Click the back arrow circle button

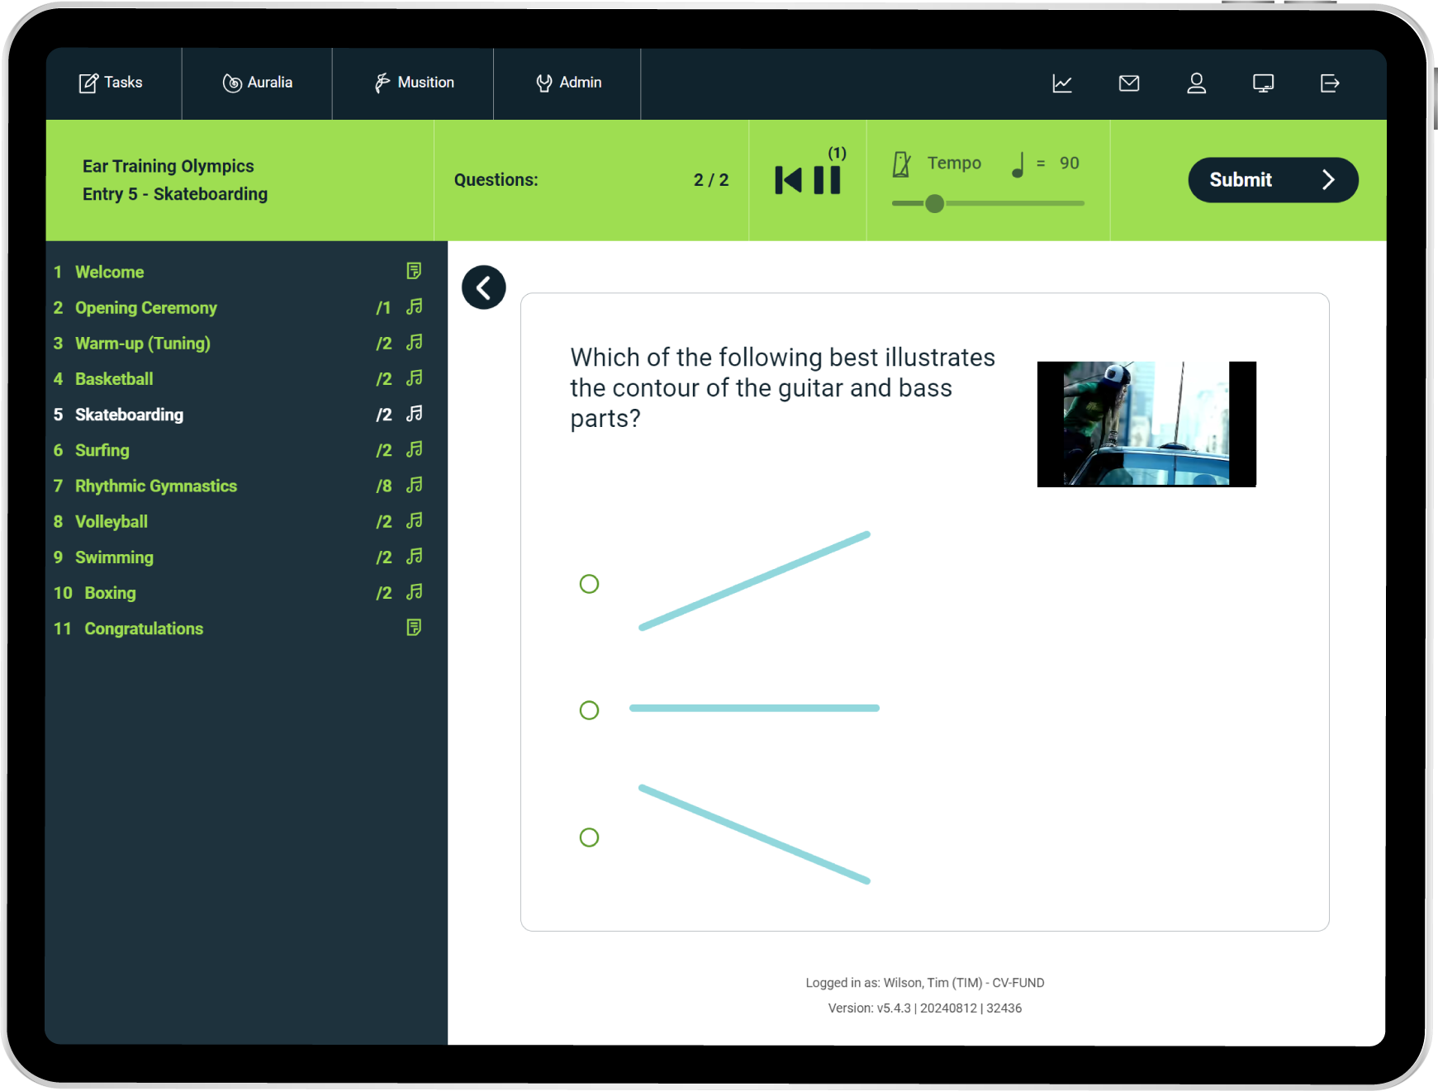[x=484, y=287]
